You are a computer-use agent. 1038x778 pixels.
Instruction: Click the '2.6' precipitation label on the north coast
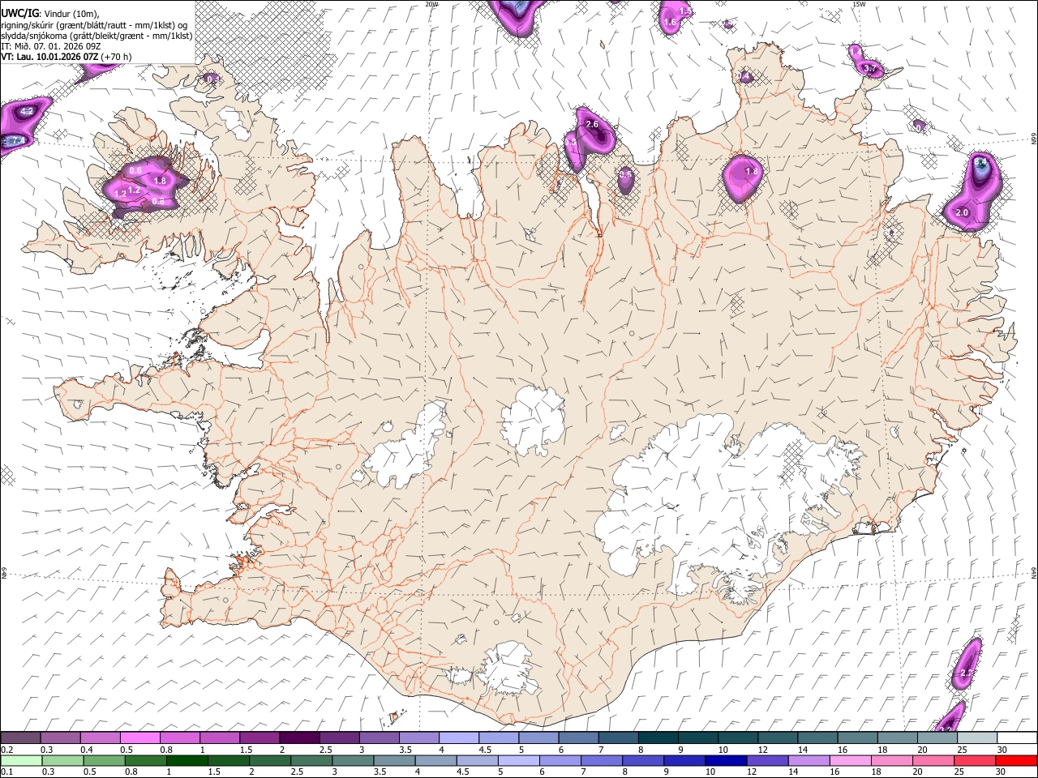[592, 124]
